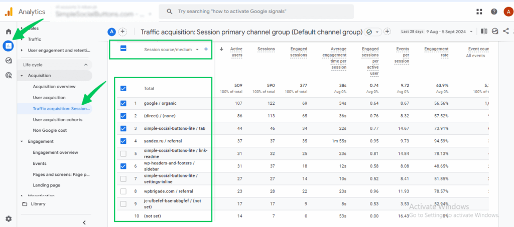Click the Help question mark icon
Viewport: 514px width, 227px height.
(494, 12)
